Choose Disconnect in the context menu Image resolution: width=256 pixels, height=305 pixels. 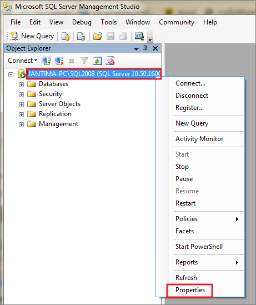click(x=200, y=96)
